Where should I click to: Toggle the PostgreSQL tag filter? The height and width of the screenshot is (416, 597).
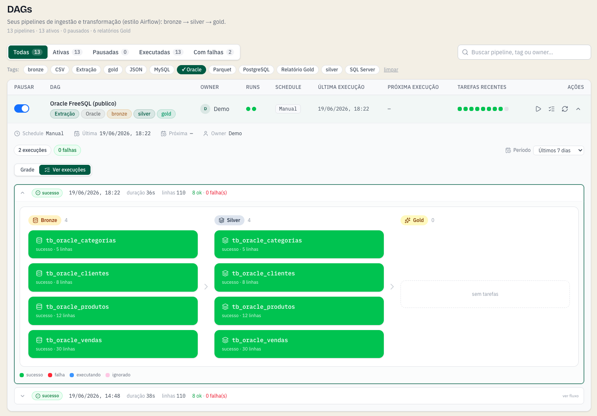[x=257, y=70]
